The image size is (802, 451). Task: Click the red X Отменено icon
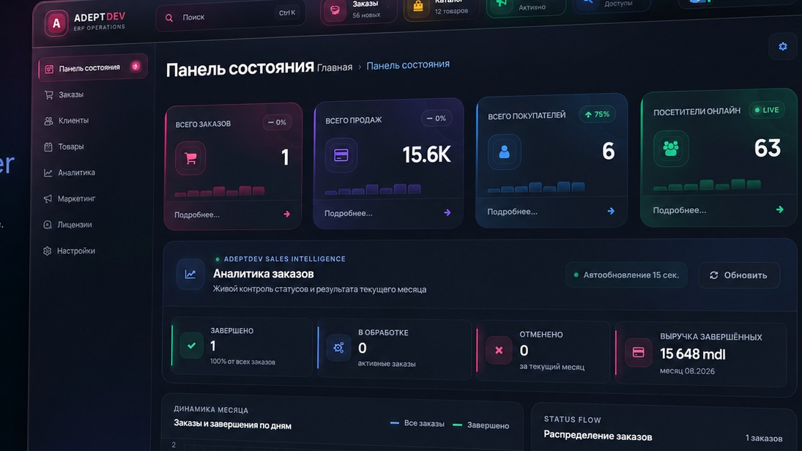pyautogui.click(x=499, y=350)
